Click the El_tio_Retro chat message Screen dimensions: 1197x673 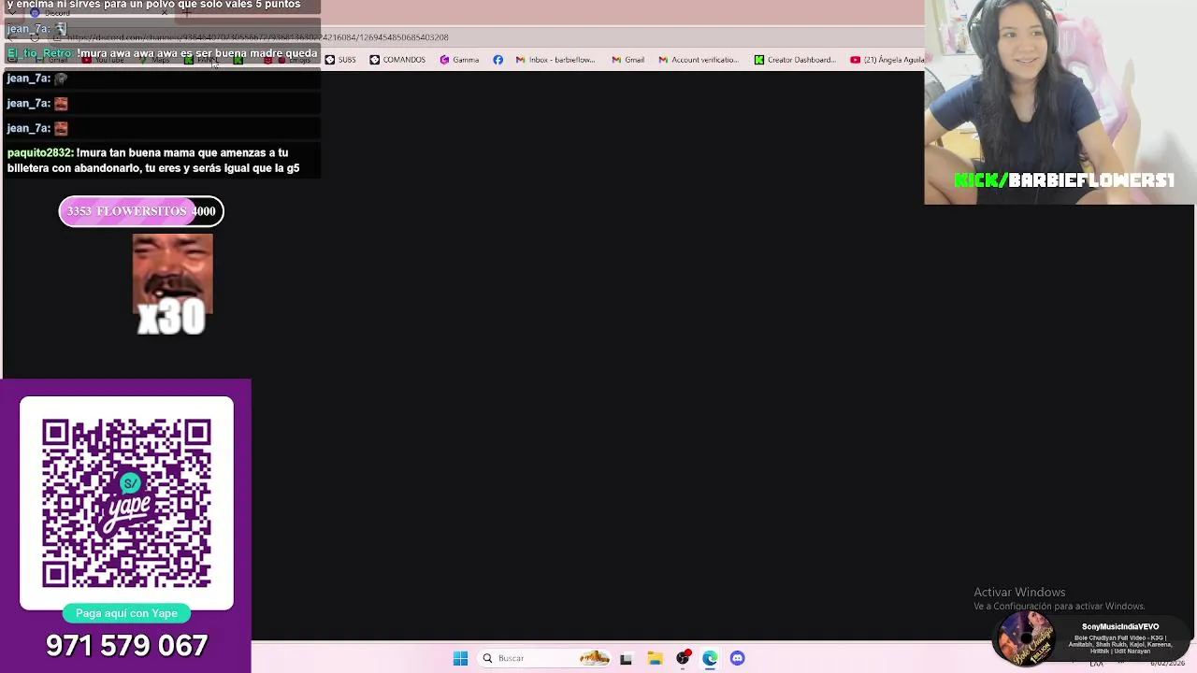pos(161,53)
